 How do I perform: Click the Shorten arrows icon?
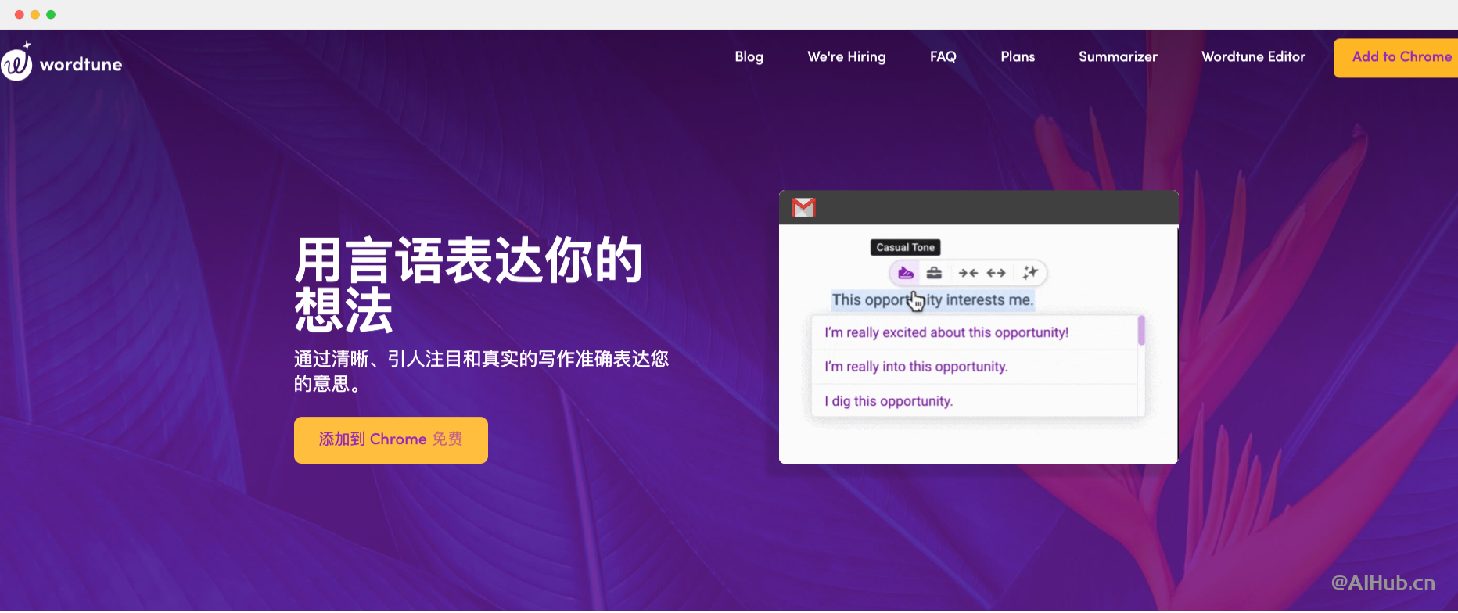click(x=968, y=273)
